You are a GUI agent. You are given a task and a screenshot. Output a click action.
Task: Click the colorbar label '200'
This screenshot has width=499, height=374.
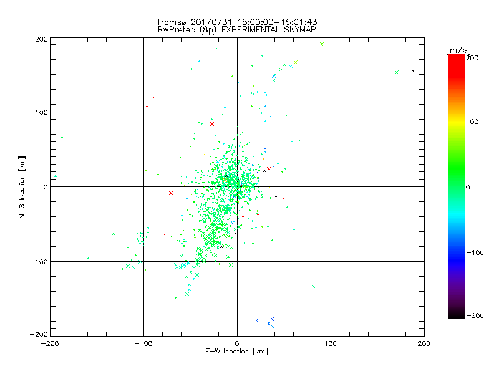pos(472,58)
